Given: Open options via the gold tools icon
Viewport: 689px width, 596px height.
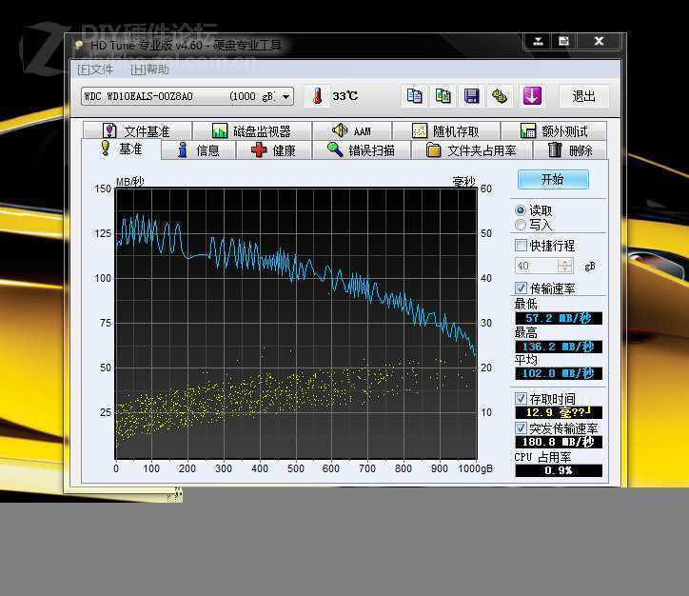Looking at the screenshot, I should (500, 96).
